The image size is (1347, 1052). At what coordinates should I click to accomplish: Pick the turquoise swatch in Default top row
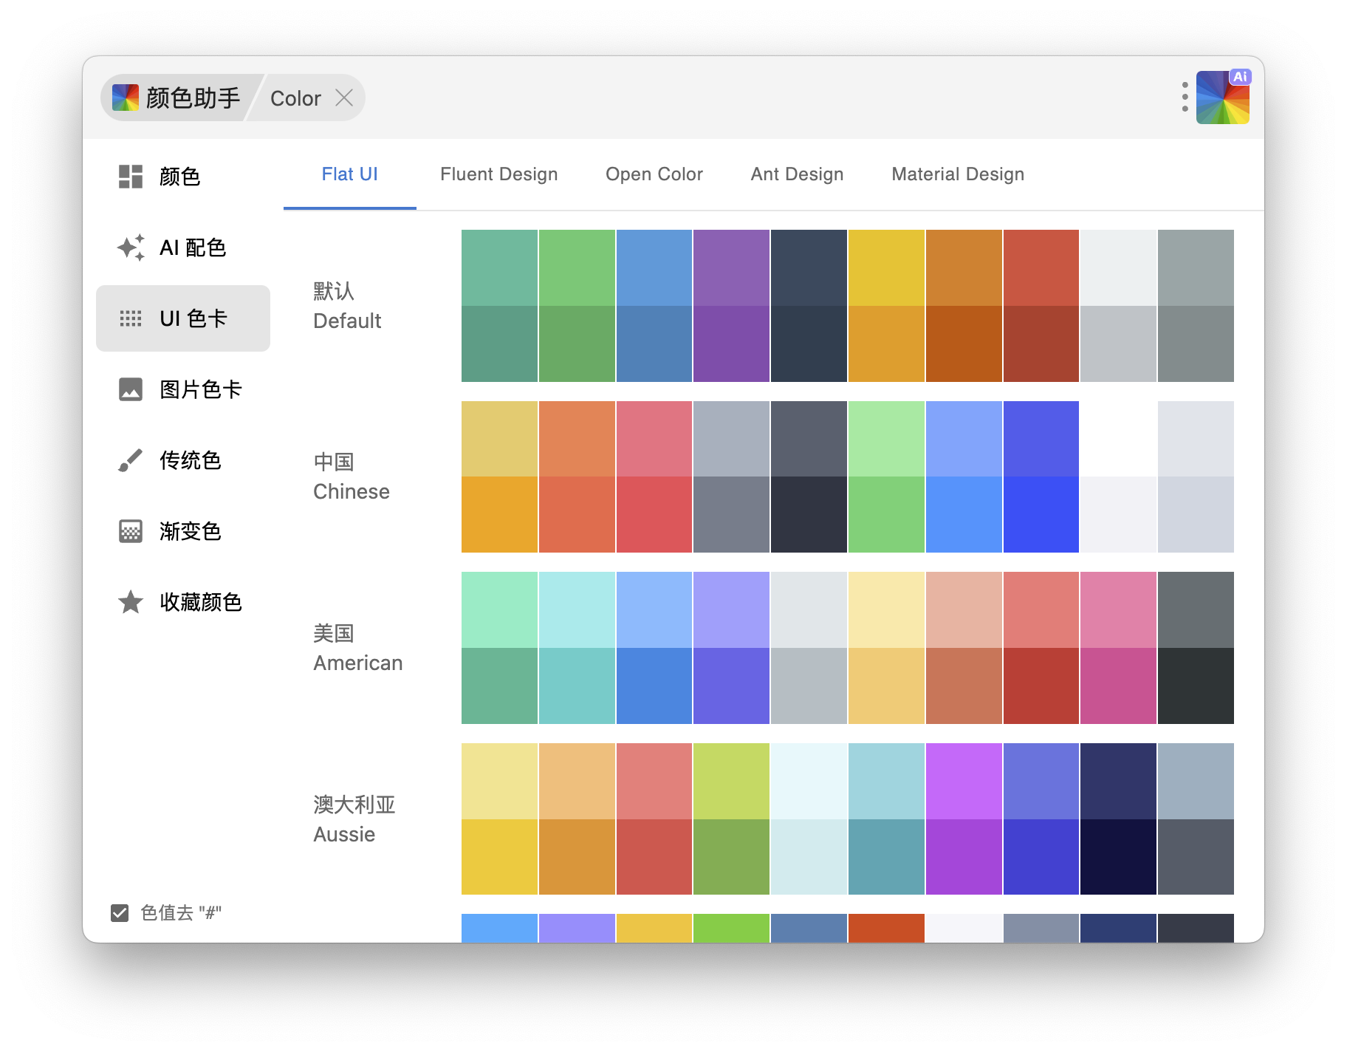(x=499, y=267)
